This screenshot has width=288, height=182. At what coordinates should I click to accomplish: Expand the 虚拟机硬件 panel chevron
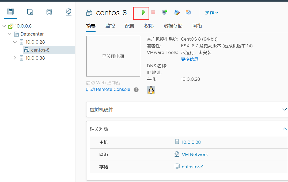tap(285, 109)
